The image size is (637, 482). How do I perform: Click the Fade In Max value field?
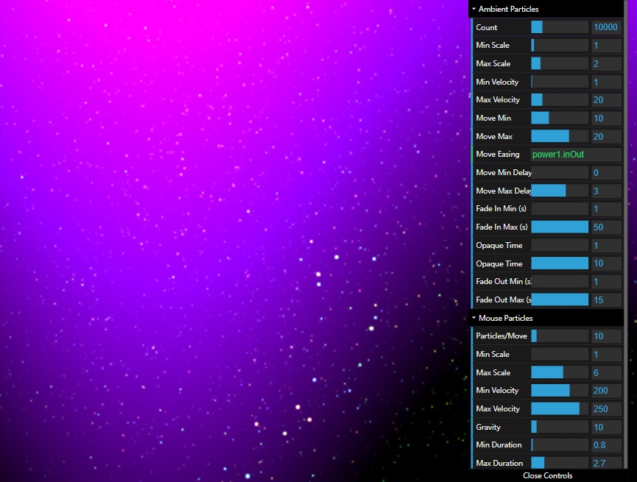click(x=606, y=227)
